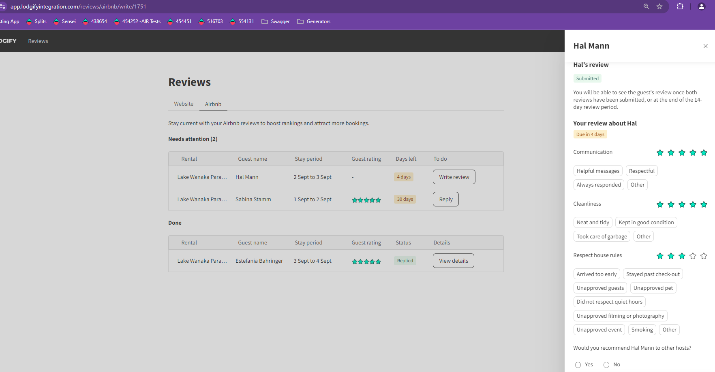Toggle the Unapproved pet tag
The image size is (715, 372).
[653, 288]
